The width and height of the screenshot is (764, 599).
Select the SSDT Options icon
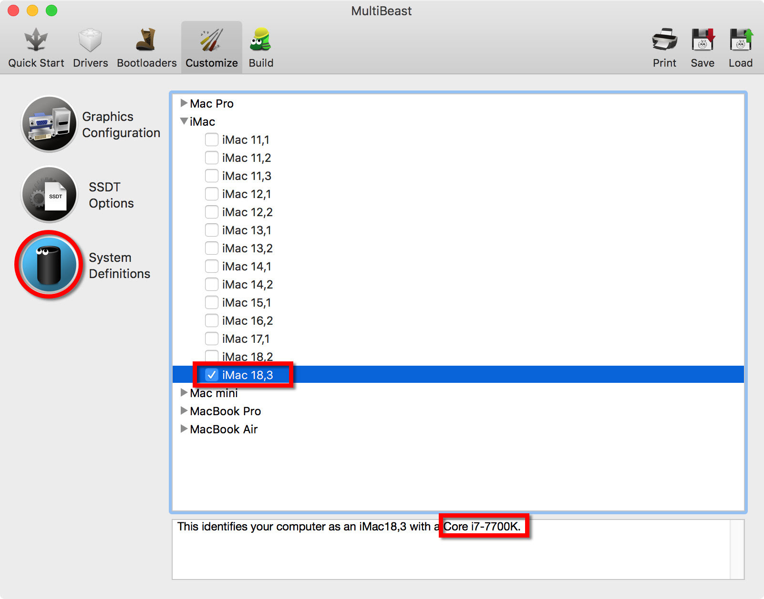click(49, 194)
